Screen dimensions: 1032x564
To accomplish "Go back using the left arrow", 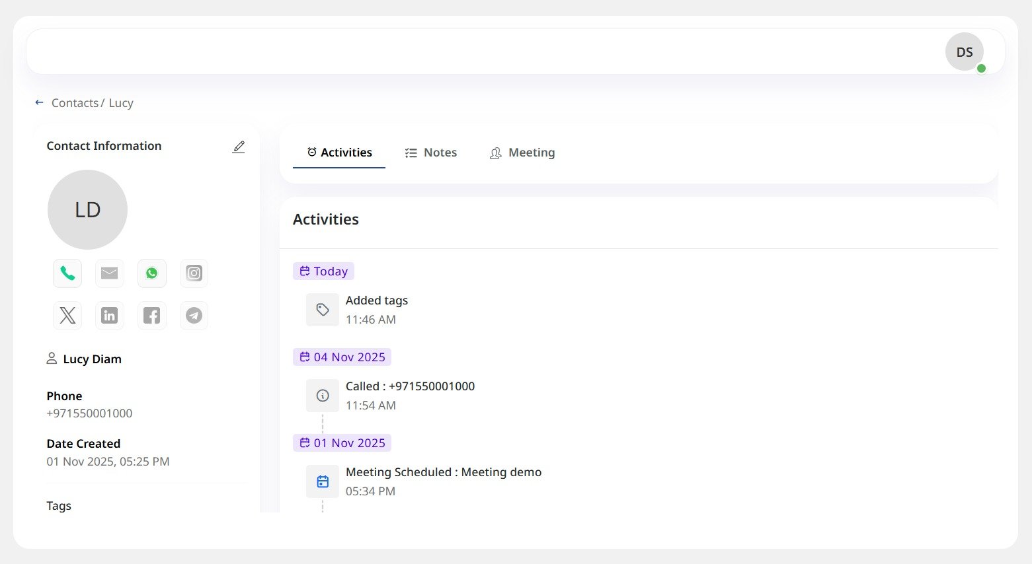I will [x=39, y=103].
